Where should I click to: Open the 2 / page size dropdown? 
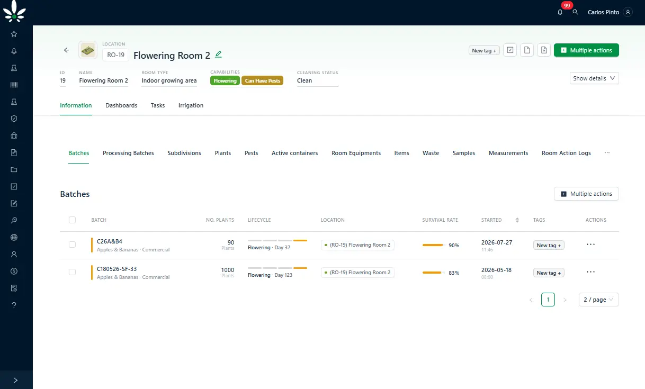[598, 300]
